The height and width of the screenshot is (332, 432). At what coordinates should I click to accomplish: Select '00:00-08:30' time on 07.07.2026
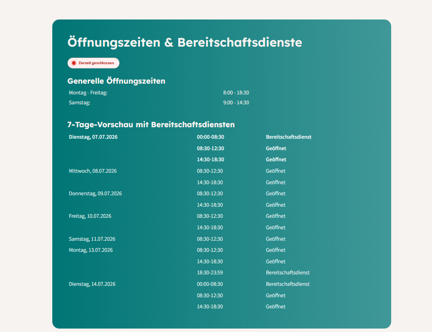coord(211,137)
